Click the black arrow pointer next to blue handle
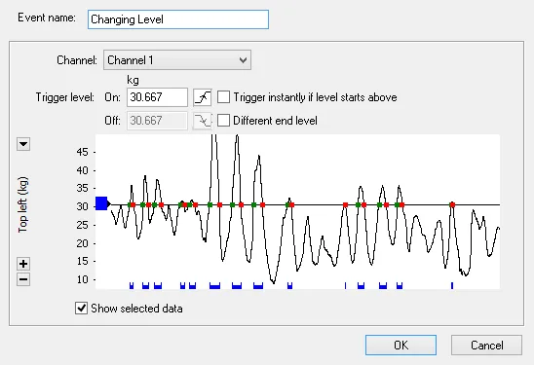 109,203
